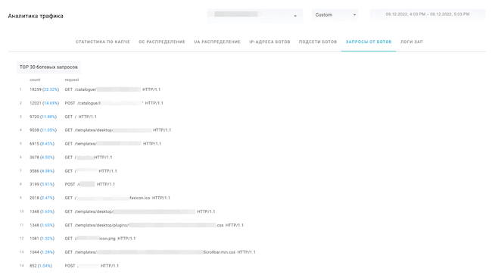Click the GET / HTTP/1.1 request in row 3

81,117
